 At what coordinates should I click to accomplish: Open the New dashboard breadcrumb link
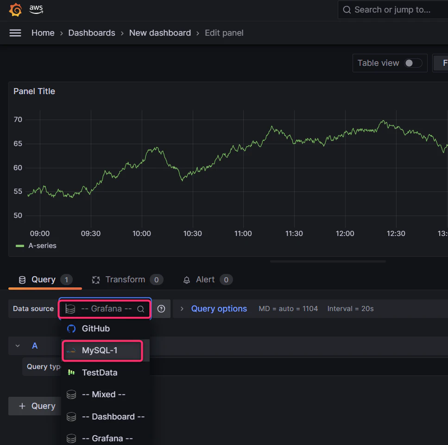(160, 33)
